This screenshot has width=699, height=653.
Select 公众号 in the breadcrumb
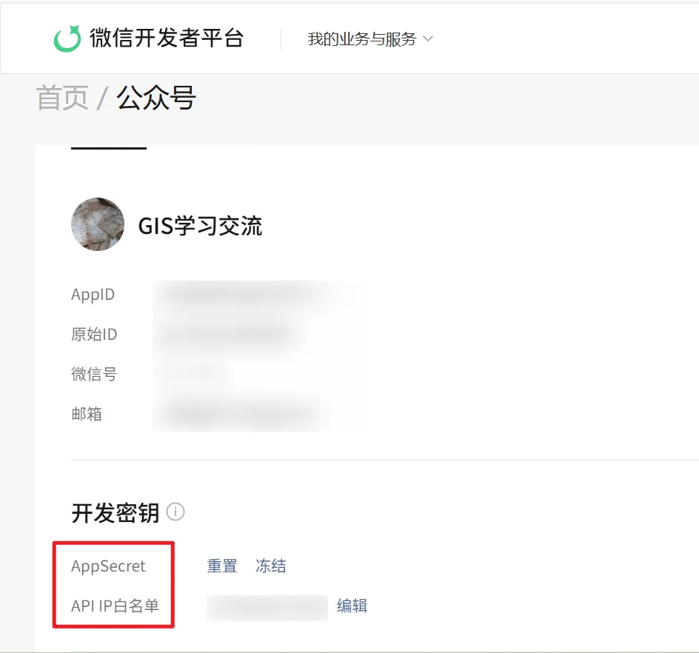(x=156, y=98)
